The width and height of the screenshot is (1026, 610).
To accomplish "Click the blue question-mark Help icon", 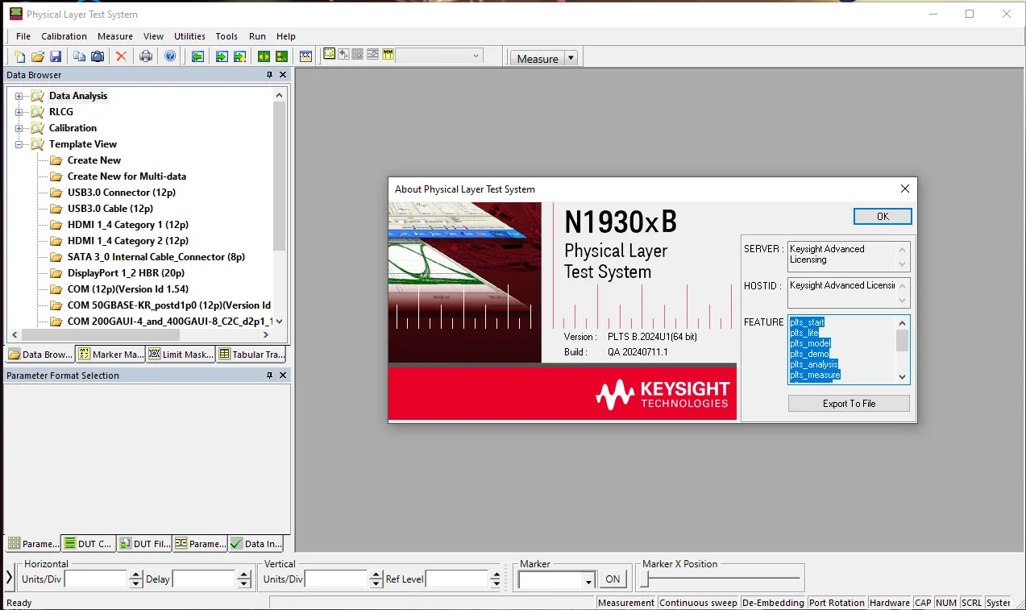I will (170, 56).
